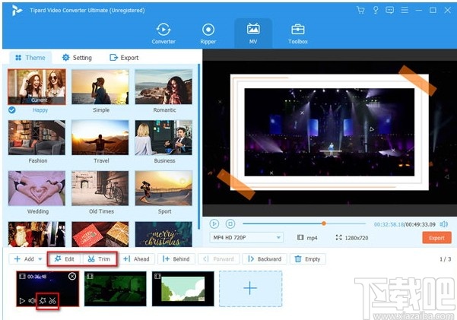Play the first clip from its thumbnail
The height and width of the screenshot is (320, 457).
click(x=22, y=300)
